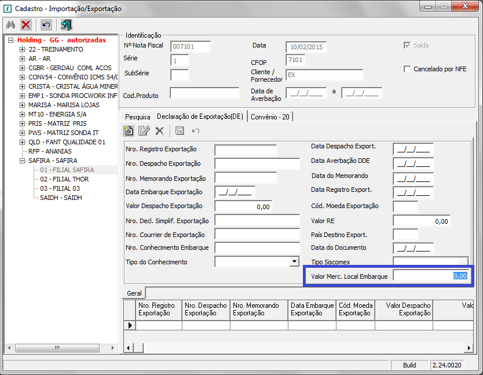
Task: Click the red X delete icon in top toolbar
Action: [25, 25]
